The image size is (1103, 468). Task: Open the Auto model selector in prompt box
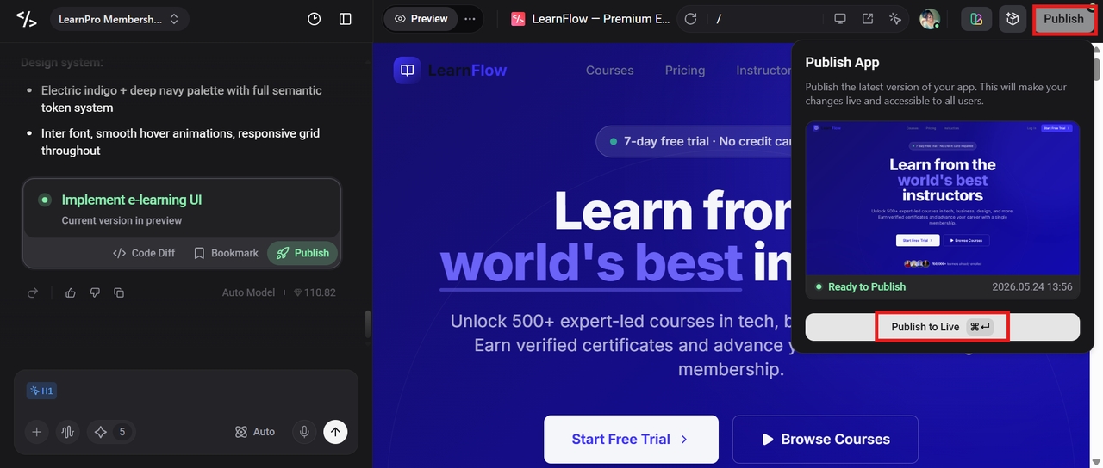(255, 432)
